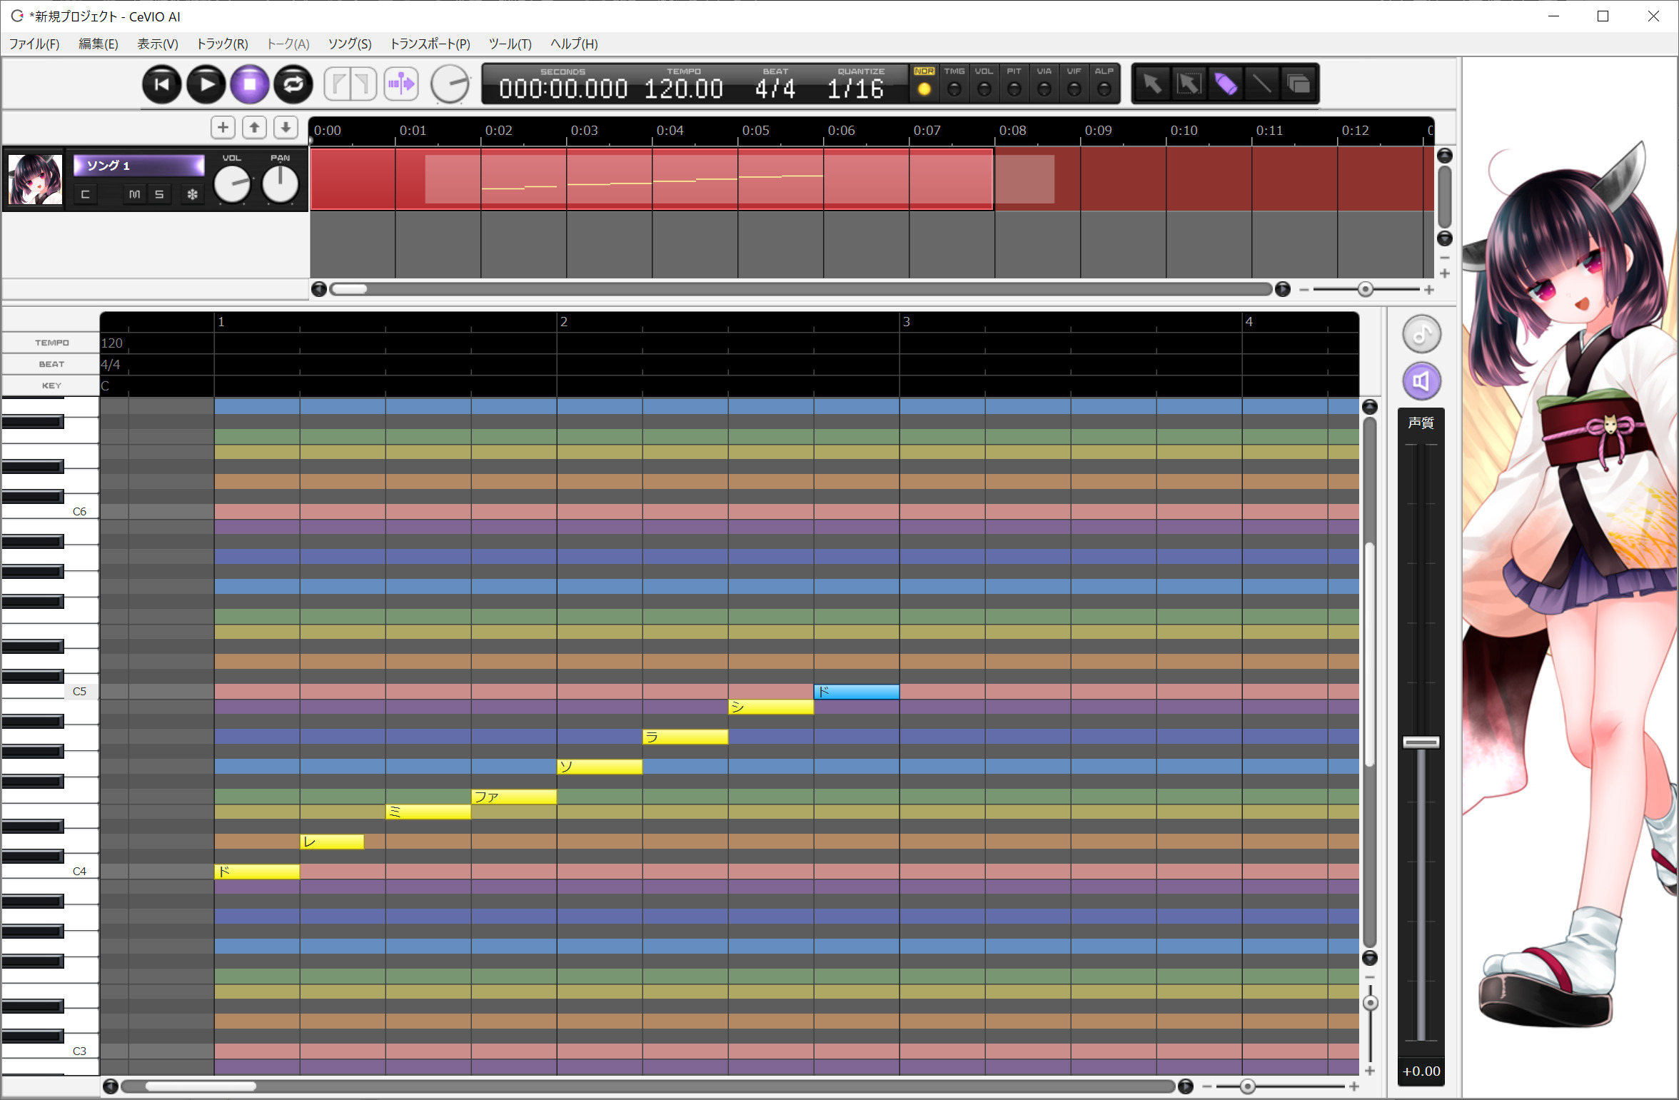Enable the TMG timing edit mode
Viewport: 1679px width, 1100px height.
pos(954,89)
